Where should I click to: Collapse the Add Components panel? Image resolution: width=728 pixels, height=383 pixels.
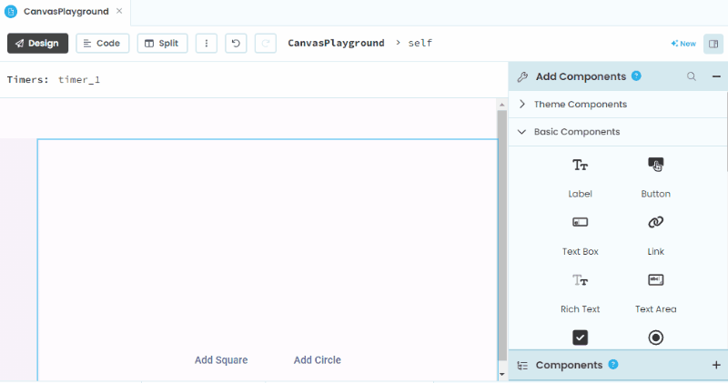[x=716, y=77]
